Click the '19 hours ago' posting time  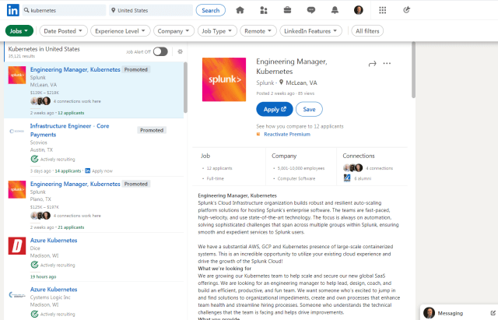pos(44,276)
